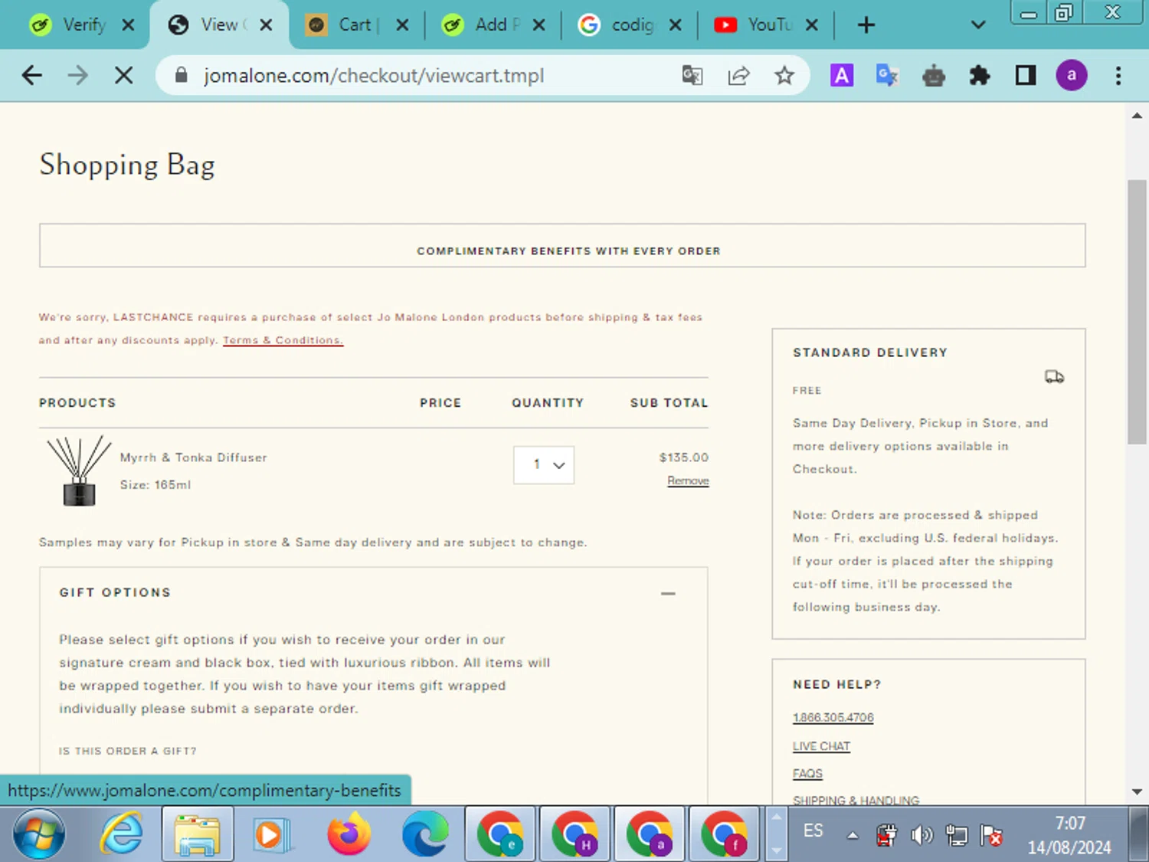Viewport: 1149px width, 862px height.
Task: Click the 'Size: 165ml' text
Action: [155, 485]
